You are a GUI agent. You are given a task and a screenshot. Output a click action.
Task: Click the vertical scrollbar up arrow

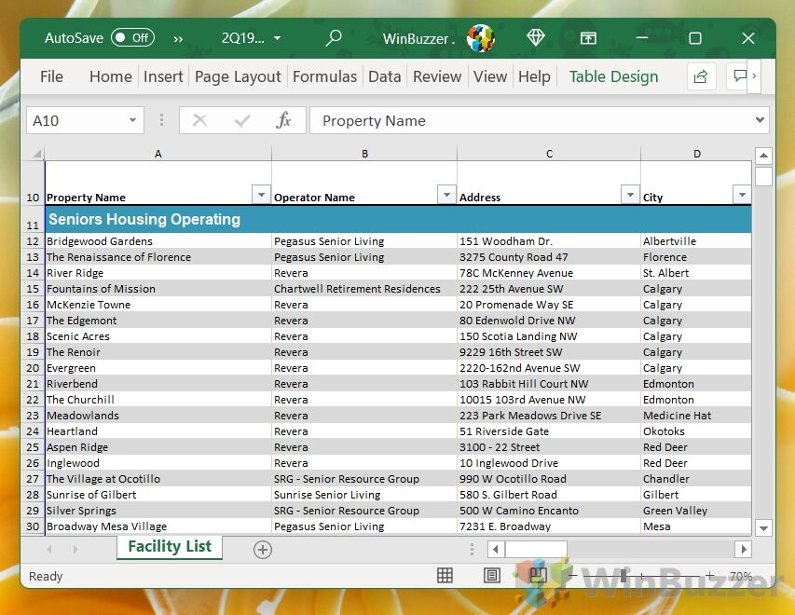point(763,156)
